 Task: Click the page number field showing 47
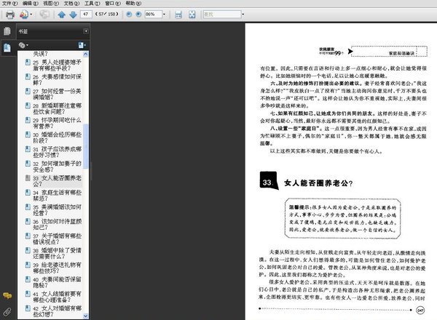[86, 15]
